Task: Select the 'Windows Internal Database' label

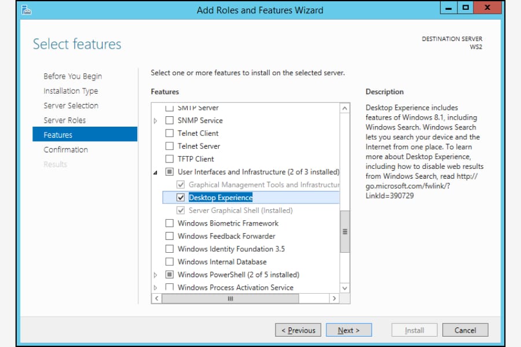Action: 222,261
